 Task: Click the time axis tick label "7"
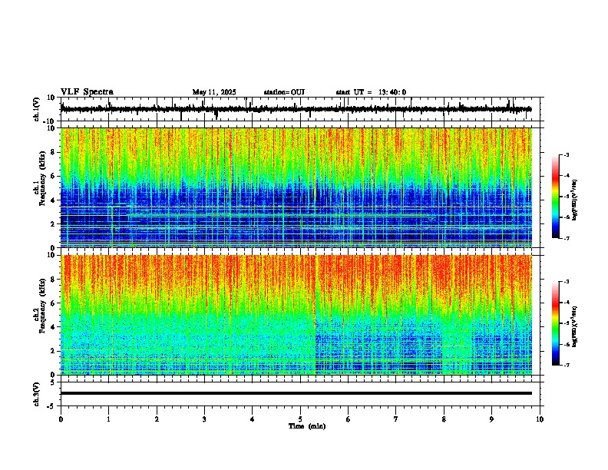pyautogui.click(x=396, y=419)
